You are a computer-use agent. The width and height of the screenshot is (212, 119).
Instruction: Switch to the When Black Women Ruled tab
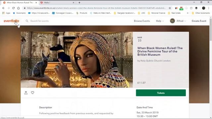tap(20, 3)
